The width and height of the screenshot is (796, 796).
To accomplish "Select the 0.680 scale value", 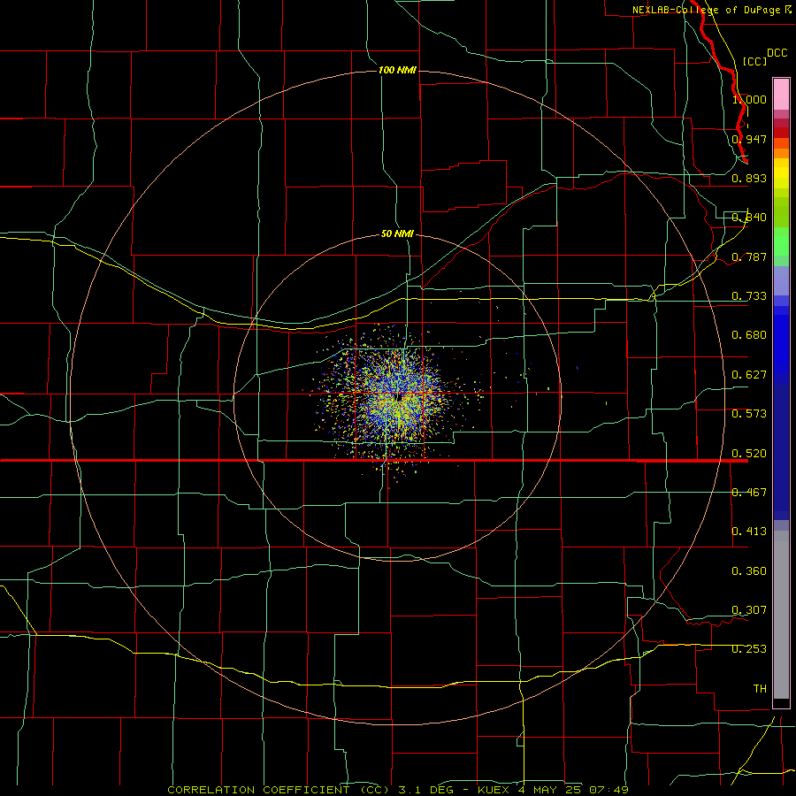I will coord(749,335).
